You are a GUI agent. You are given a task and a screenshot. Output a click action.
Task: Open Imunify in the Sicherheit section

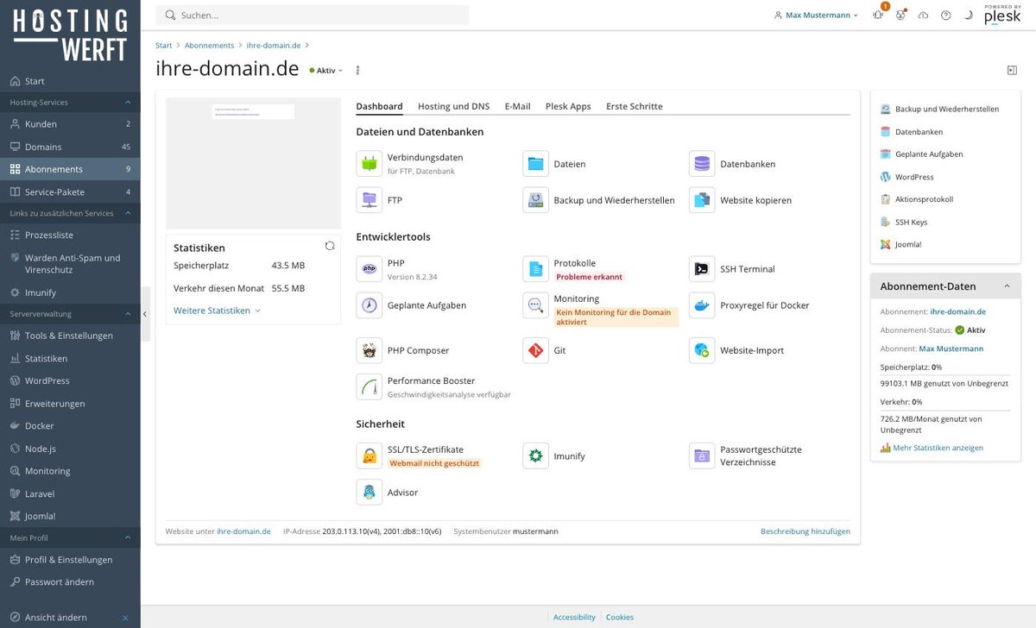[535, 455]
